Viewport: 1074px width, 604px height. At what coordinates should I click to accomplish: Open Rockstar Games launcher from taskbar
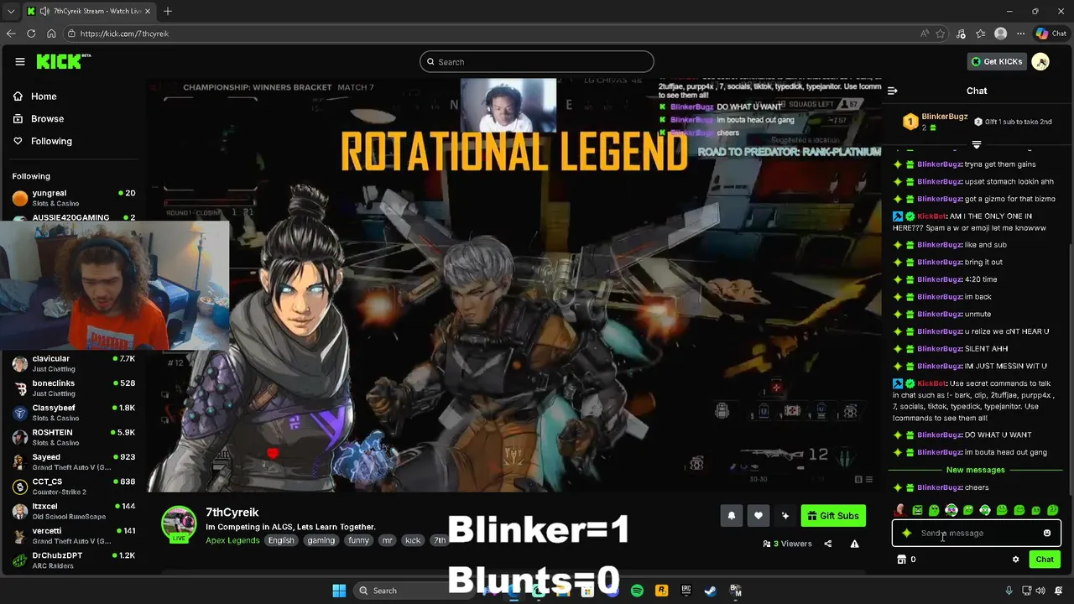pos(661,591)
